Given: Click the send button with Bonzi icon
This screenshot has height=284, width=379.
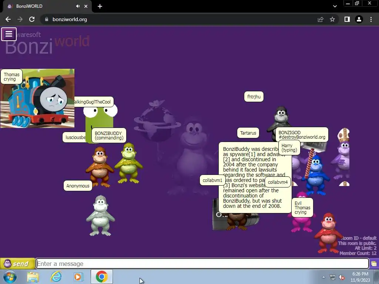Looking at the screenshot, I should (x=17, y=263).
